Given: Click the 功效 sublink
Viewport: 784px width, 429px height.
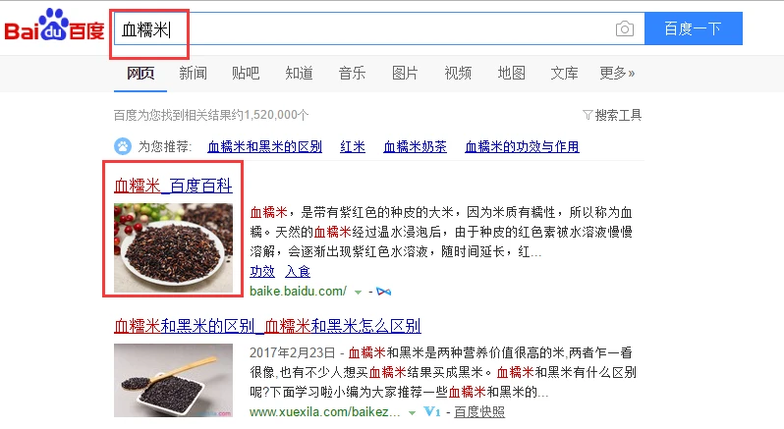Looking at the screenshot, I should pos(262,271).
